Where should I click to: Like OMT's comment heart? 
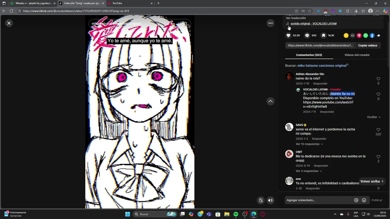pos(378,157)
